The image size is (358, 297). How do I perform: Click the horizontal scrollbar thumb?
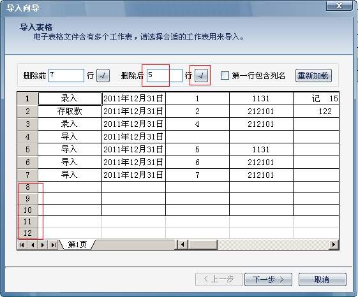[202, 245]
